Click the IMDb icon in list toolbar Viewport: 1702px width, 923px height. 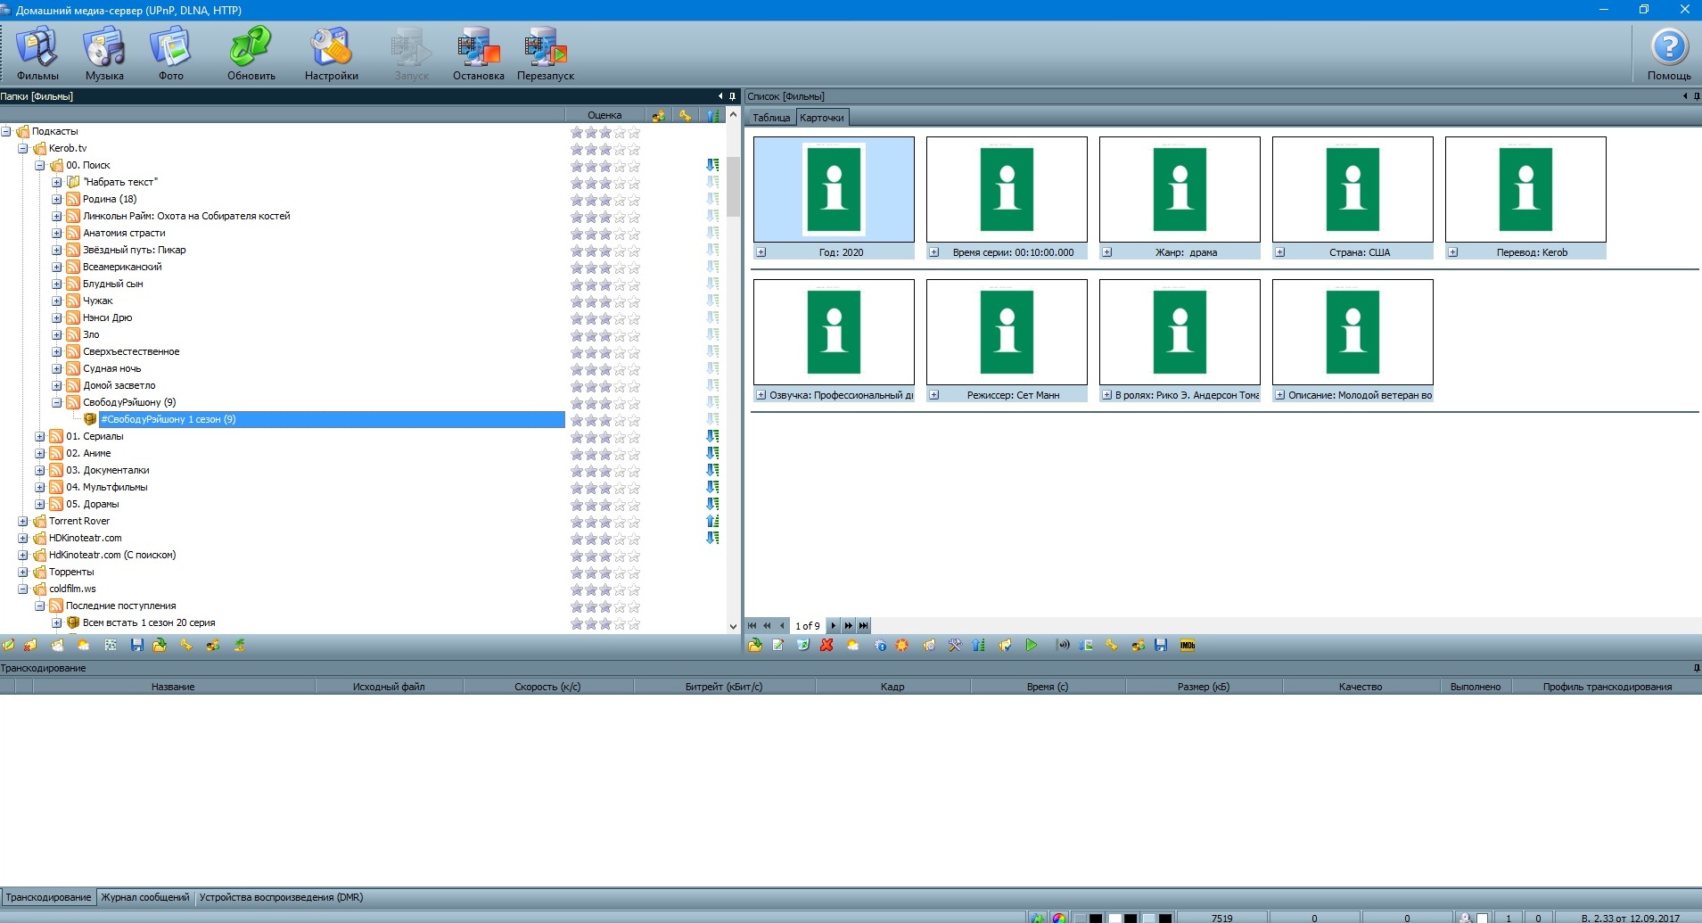(x=1188, y=646)
